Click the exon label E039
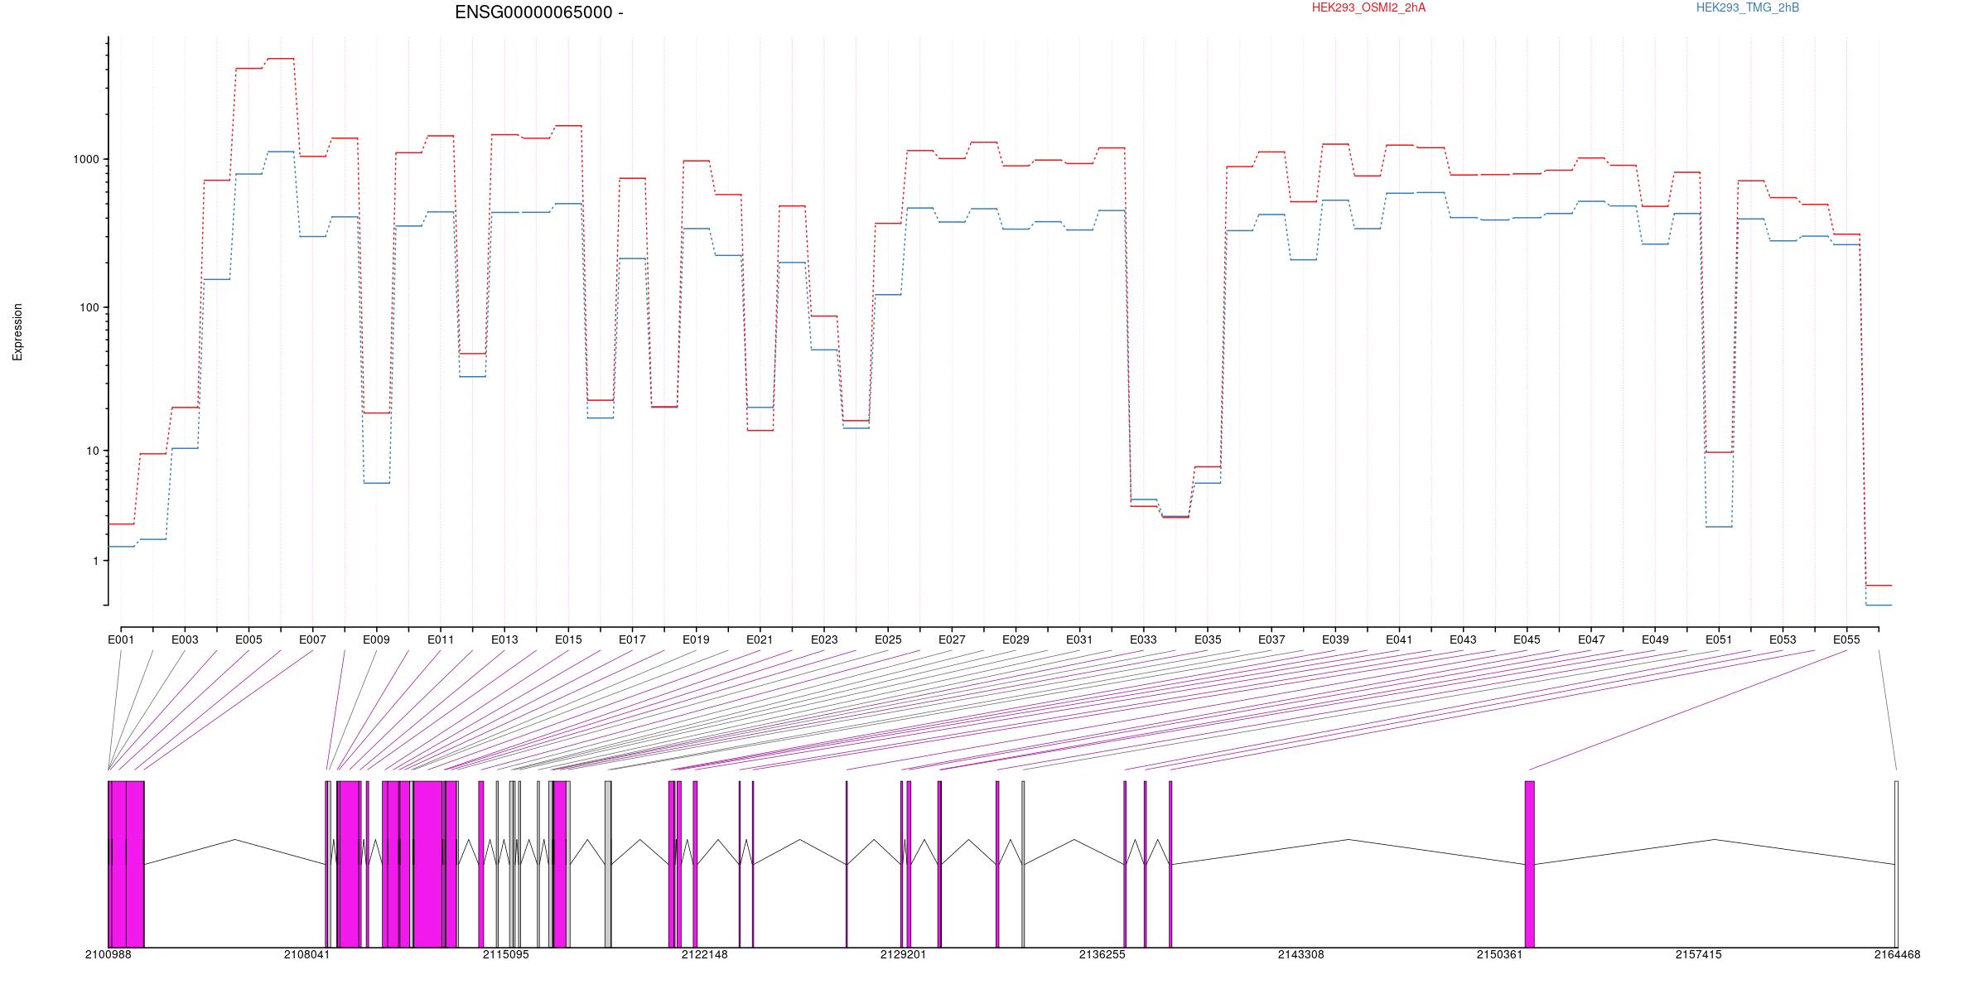Image resolution: width=1988 pixels, height=994 pixels. [x=1335, y=639]
